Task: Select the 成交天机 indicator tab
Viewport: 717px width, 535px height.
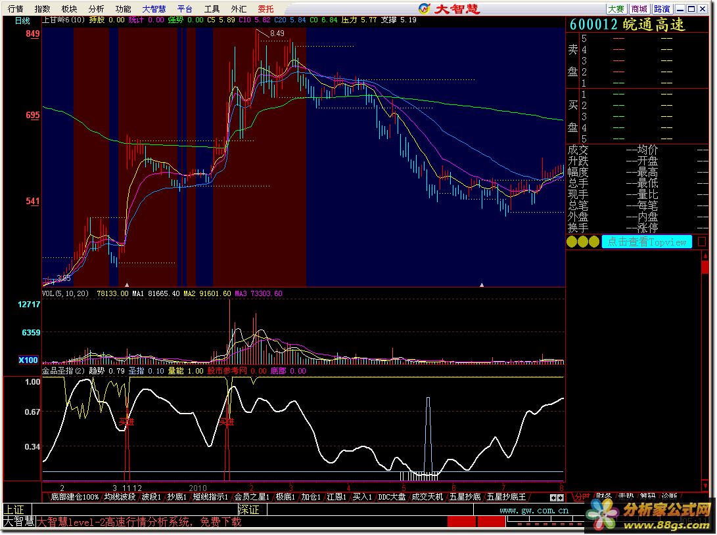Action: point(427,497)
